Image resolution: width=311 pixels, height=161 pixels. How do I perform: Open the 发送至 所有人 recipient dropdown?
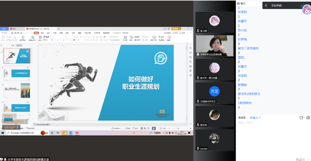255,118
